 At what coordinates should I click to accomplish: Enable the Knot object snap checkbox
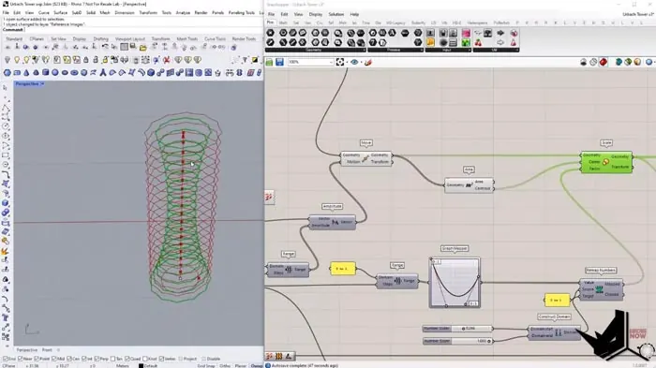pyautogui.click(x=144, y=359)
